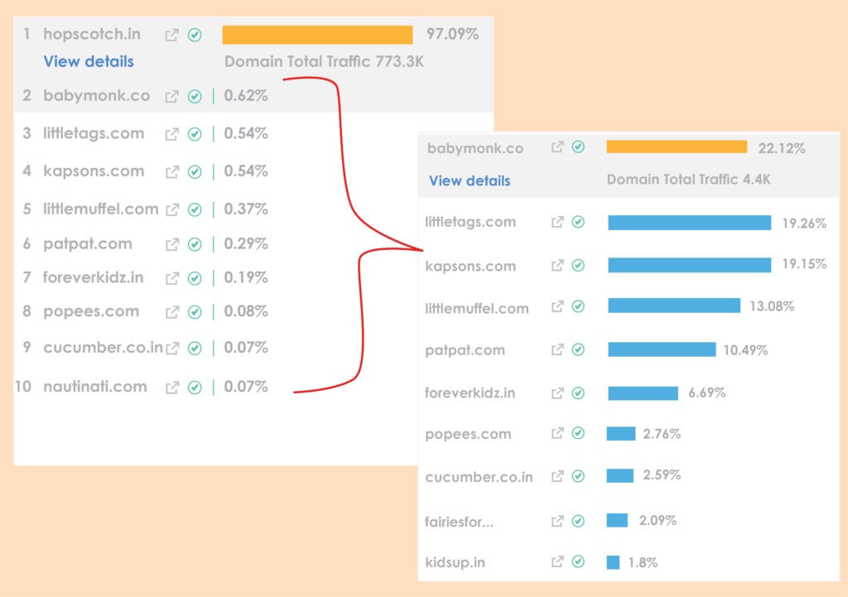Viewport: 848px width, 597px height.
Task: Open external link icon for nautinati.com
Action: pos(172,388)
